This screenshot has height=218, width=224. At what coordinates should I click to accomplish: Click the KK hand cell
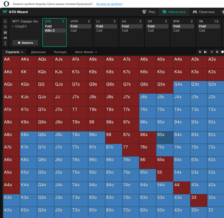coord(28,75)
